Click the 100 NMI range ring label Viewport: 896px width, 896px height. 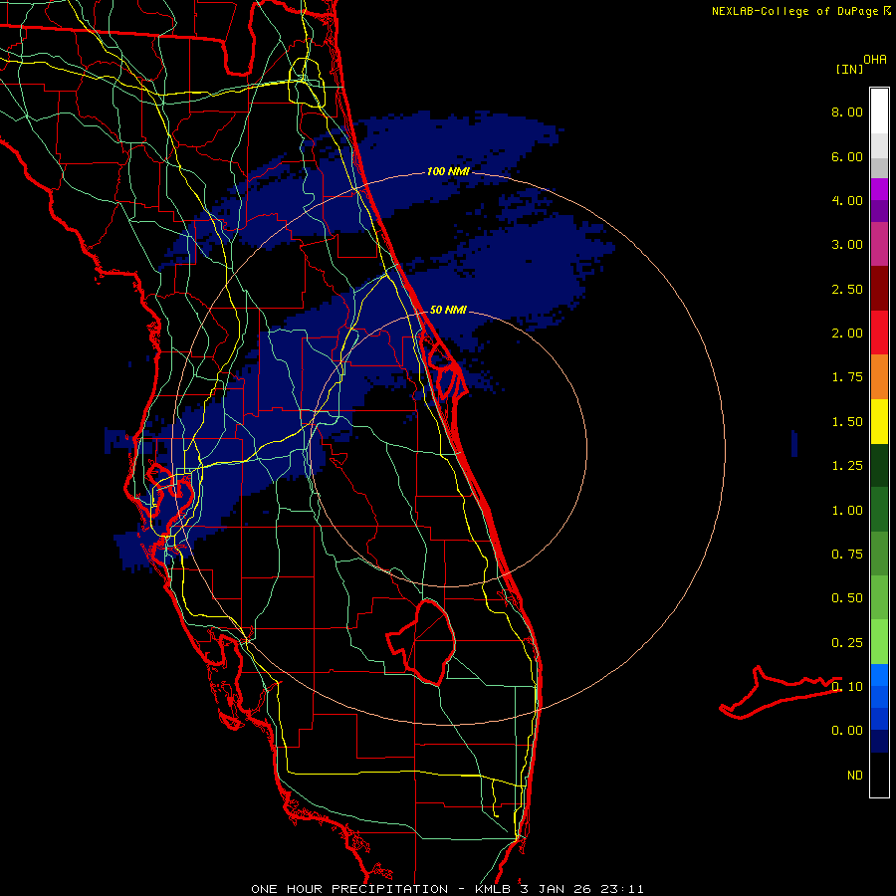point(448,171)
